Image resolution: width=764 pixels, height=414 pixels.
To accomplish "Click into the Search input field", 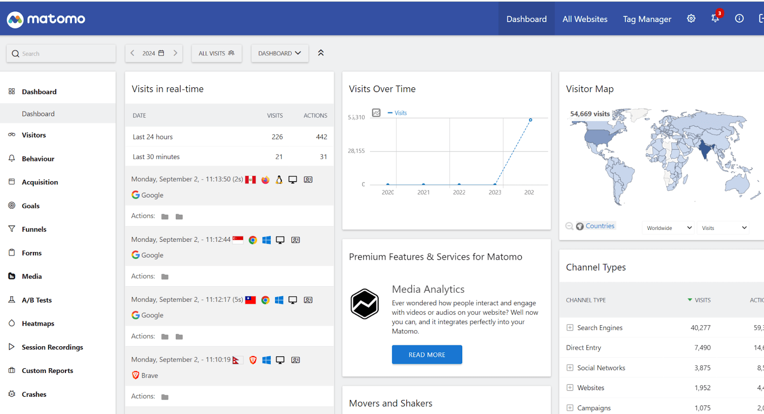I will click(x=61, y=53).
